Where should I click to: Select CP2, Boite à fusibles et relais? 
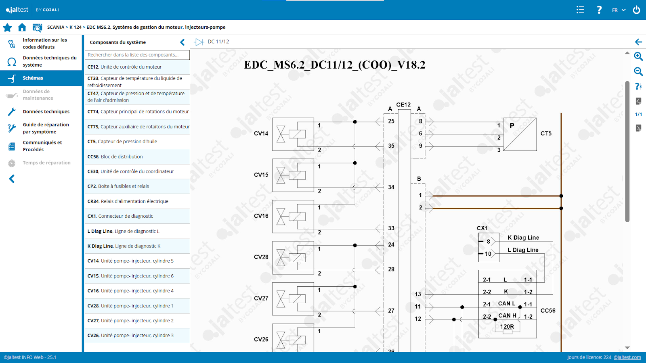[137, 186]
